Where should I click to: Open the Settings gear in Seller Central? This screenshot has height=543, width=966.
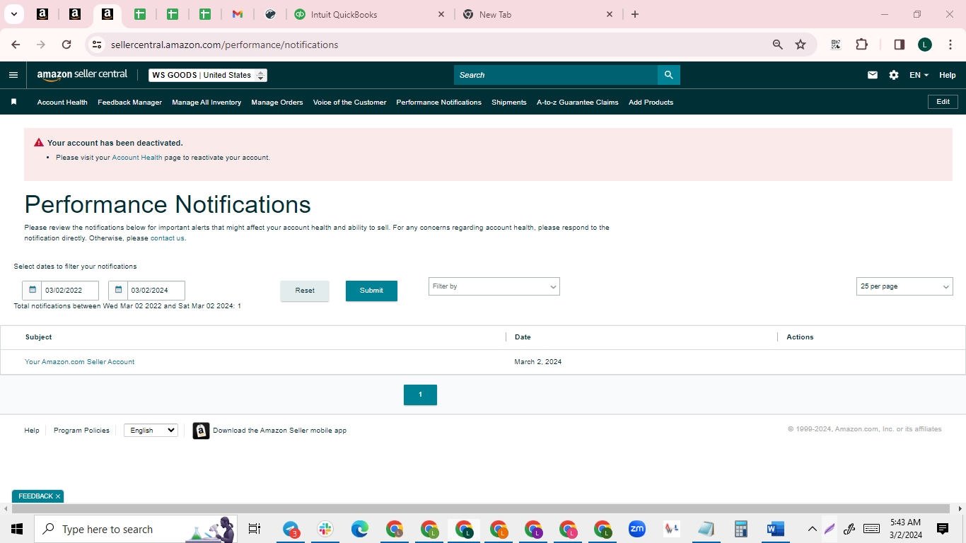[x=894, y=75]
